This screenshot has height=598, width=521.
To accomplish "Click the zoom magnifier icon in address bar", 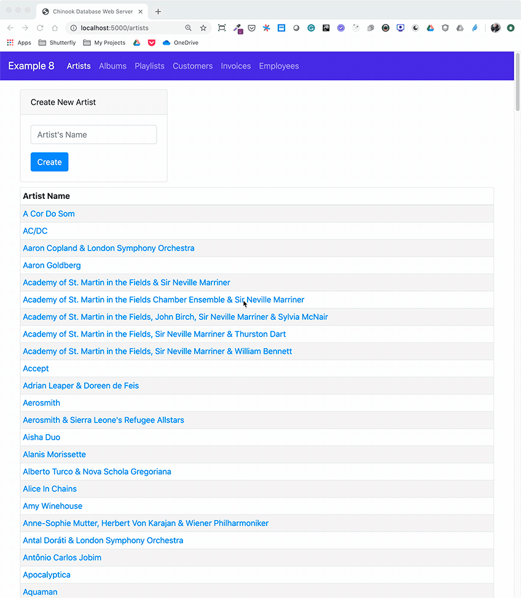I will pyautogui.click(x=188, y=28).
